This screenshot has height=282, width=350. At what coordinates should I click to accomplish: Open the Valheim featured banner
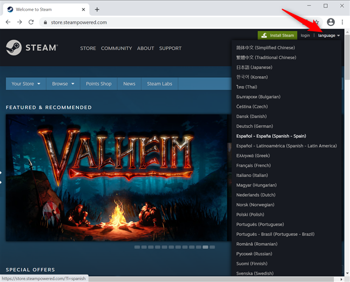pos(117,178)
